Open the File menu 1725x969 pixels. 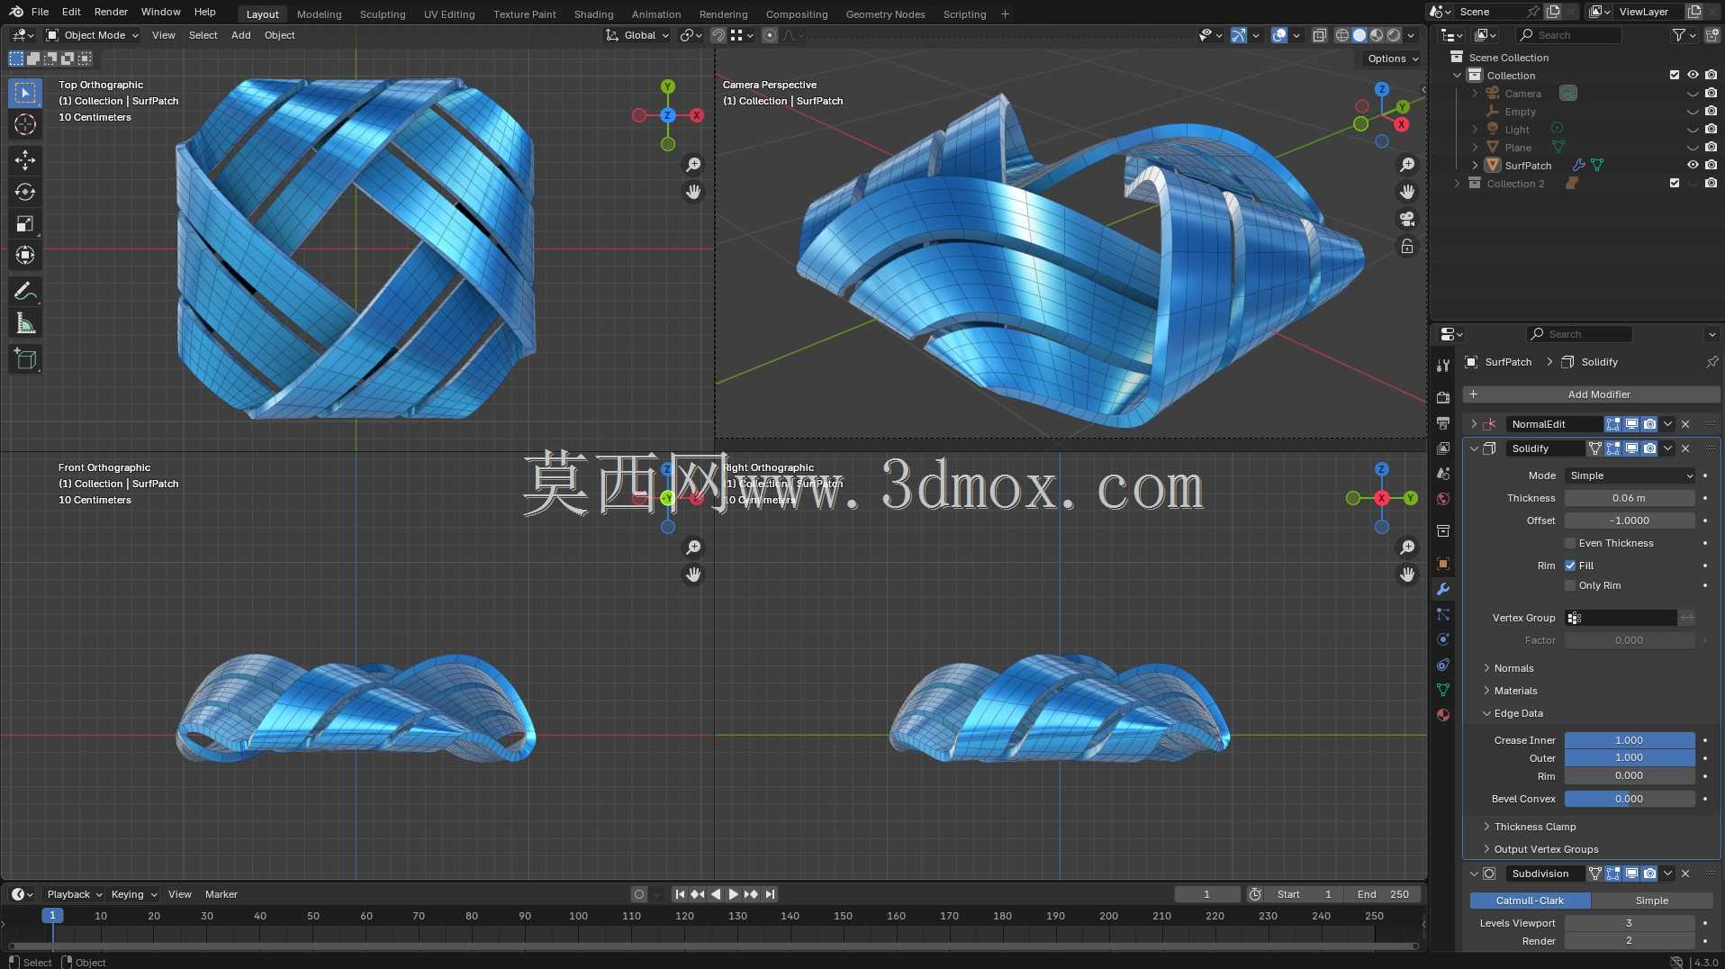[x=40, y=12]
